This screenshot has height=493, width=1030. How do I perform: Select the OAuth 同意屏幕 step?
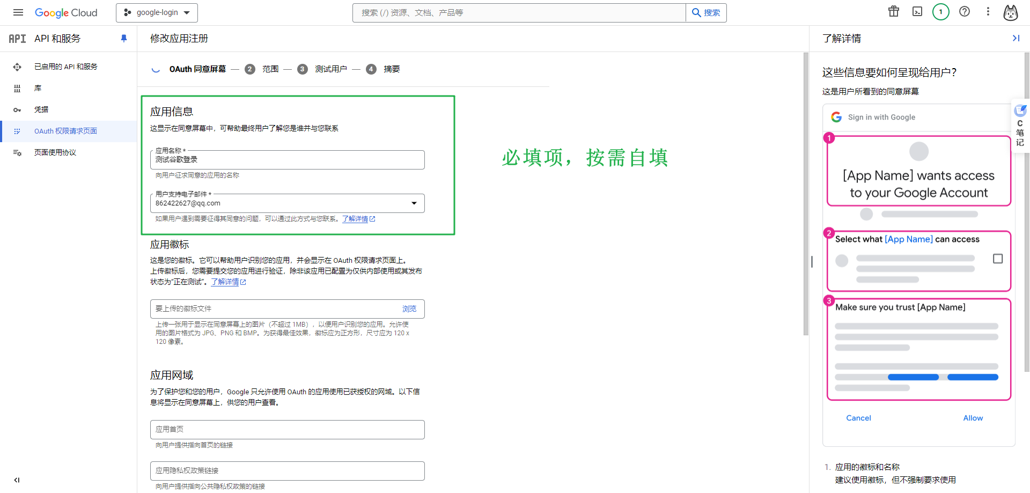pos(197,69)
